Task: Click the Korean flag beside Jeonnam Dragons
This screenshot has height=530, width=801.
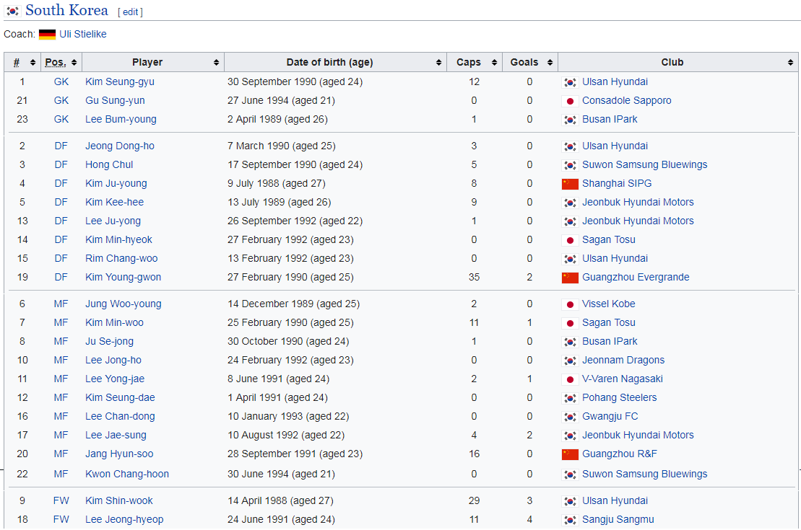Action: coord(570,361)
